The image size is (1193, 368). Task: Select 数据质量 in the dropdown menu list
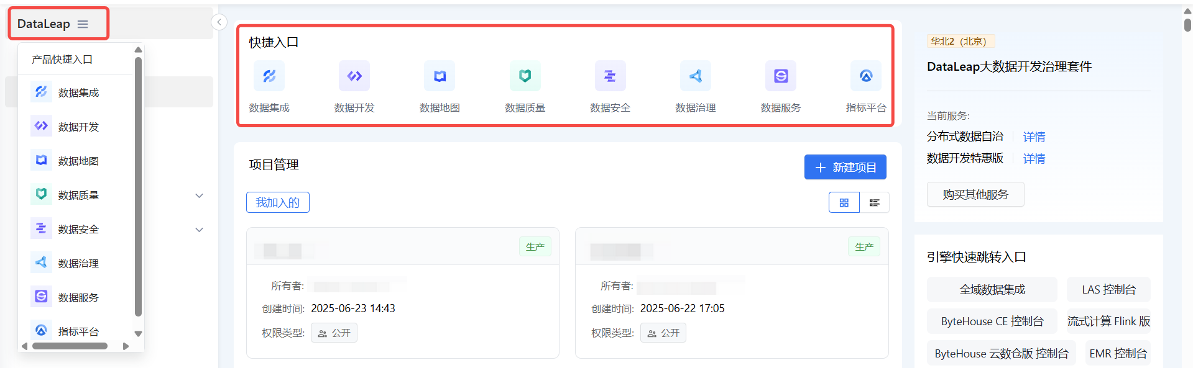click(76, 195)
